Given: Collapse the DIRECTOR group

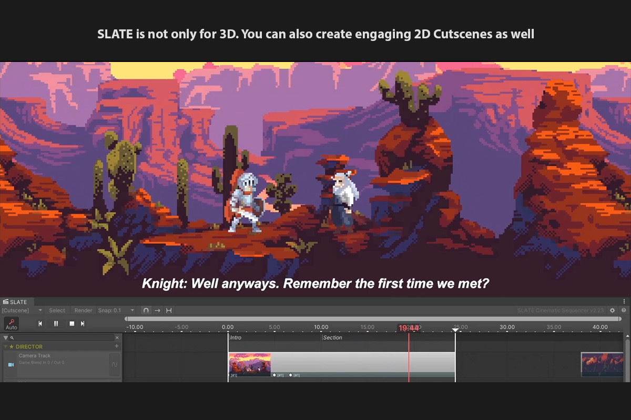Looking at the screenshot, I should 6,346.
